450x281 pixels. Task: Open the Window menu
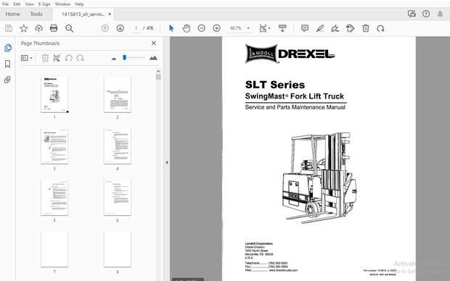(62, 4)
